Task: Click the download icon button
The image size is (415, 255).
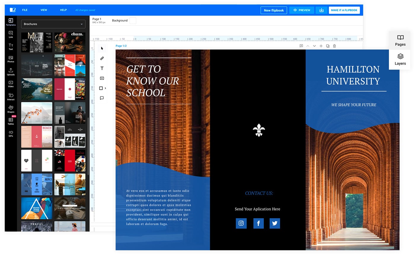Action: [321, 10]
